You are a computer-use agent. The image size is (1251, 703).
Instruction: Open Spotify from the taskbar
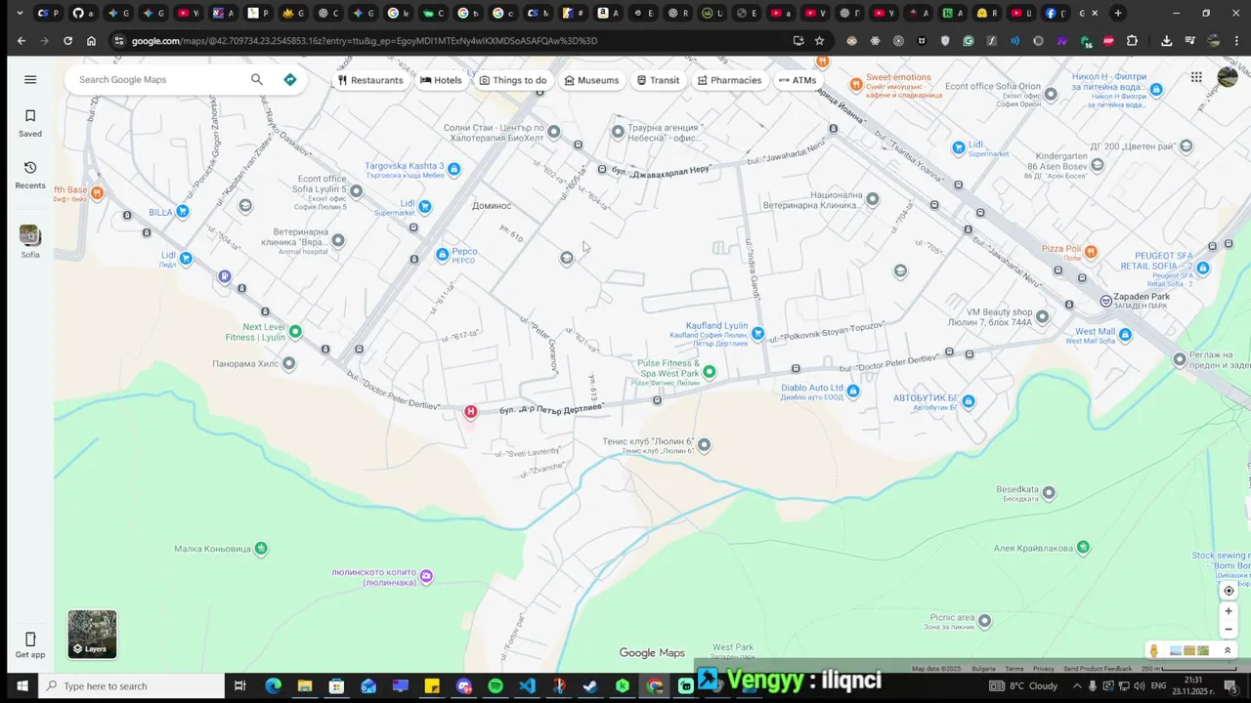[496, 686]
